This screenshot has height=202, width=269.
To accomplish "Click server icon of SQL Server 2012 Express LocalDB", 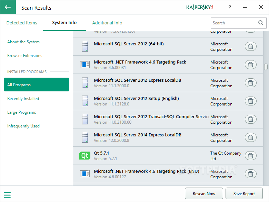I will 85,82.
